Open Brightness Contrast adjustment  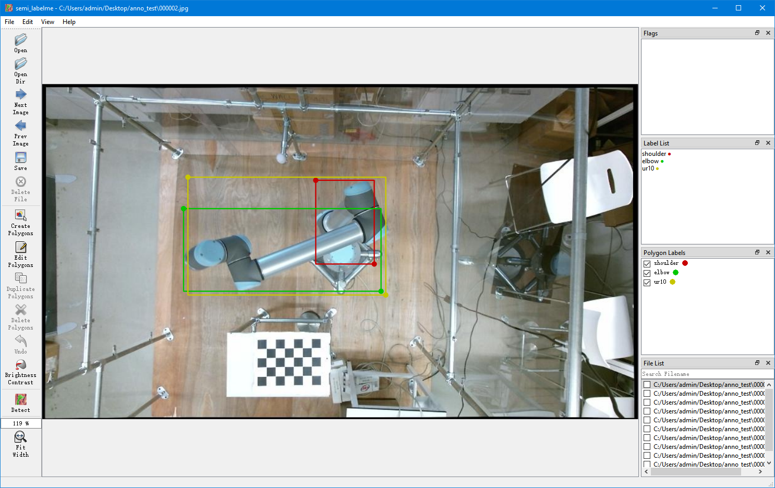click(x=21, y=364)
